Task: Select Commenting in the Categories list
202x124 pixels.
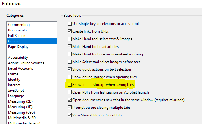Action: point(19,25)
